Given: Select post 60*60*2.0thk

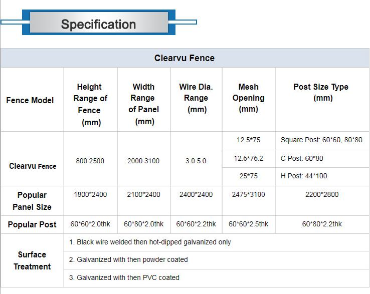Looking at the screenshot, I should [x=90, y=224].
